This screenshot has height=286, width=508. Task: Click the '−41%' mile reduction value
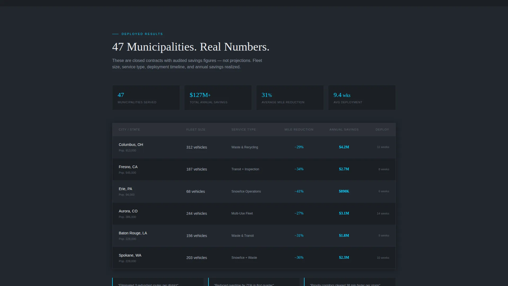(x=299, y=191)
